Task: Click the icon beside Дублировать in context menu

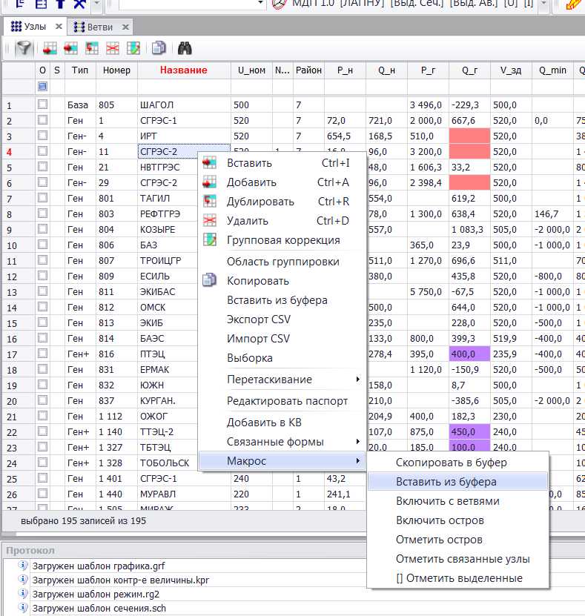Action: [x=209, y=202]
